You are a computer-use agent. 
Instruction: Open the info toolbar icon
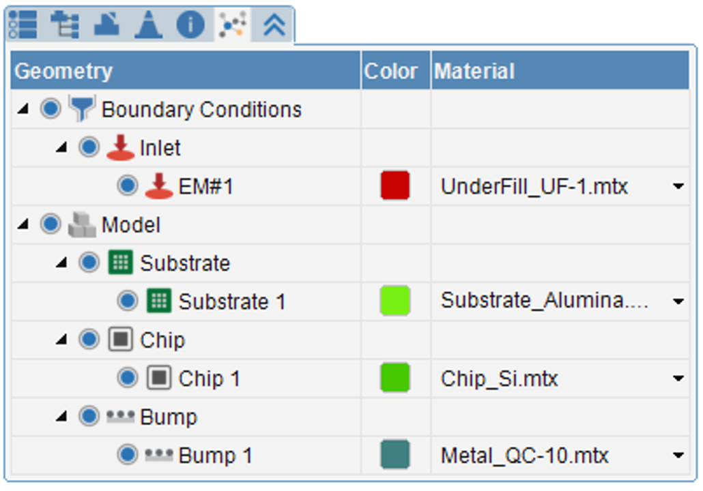click(x=190, y=24)
